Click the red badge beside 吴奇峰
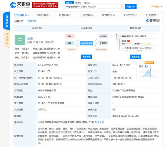The image size is (164, 147). [129, 41]
